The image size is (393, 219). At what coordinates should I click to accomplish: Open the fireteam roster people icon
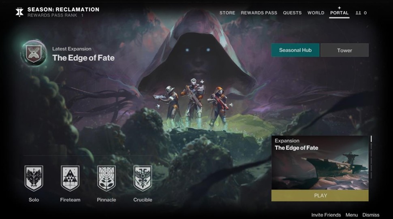coord(358,13)
